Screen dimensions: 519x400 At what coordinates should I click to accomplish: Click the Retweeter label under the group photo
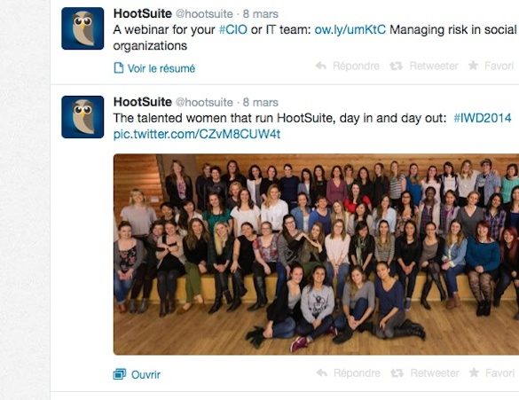click(435, 373)
